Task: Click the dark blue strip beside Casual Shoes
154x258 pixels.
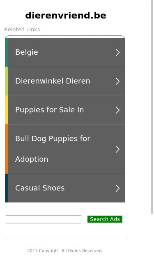Action: coord(7,188)
